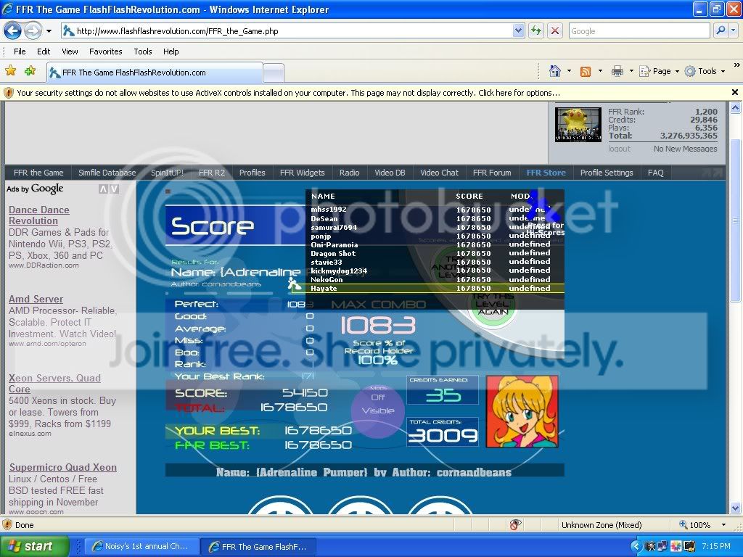
Task: Click the red Stop loading icon
Action: 555,30
